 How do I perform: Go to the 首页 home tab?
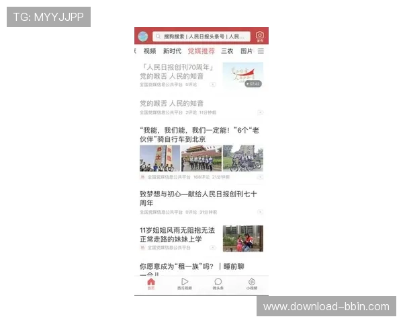tap(151, 284)
